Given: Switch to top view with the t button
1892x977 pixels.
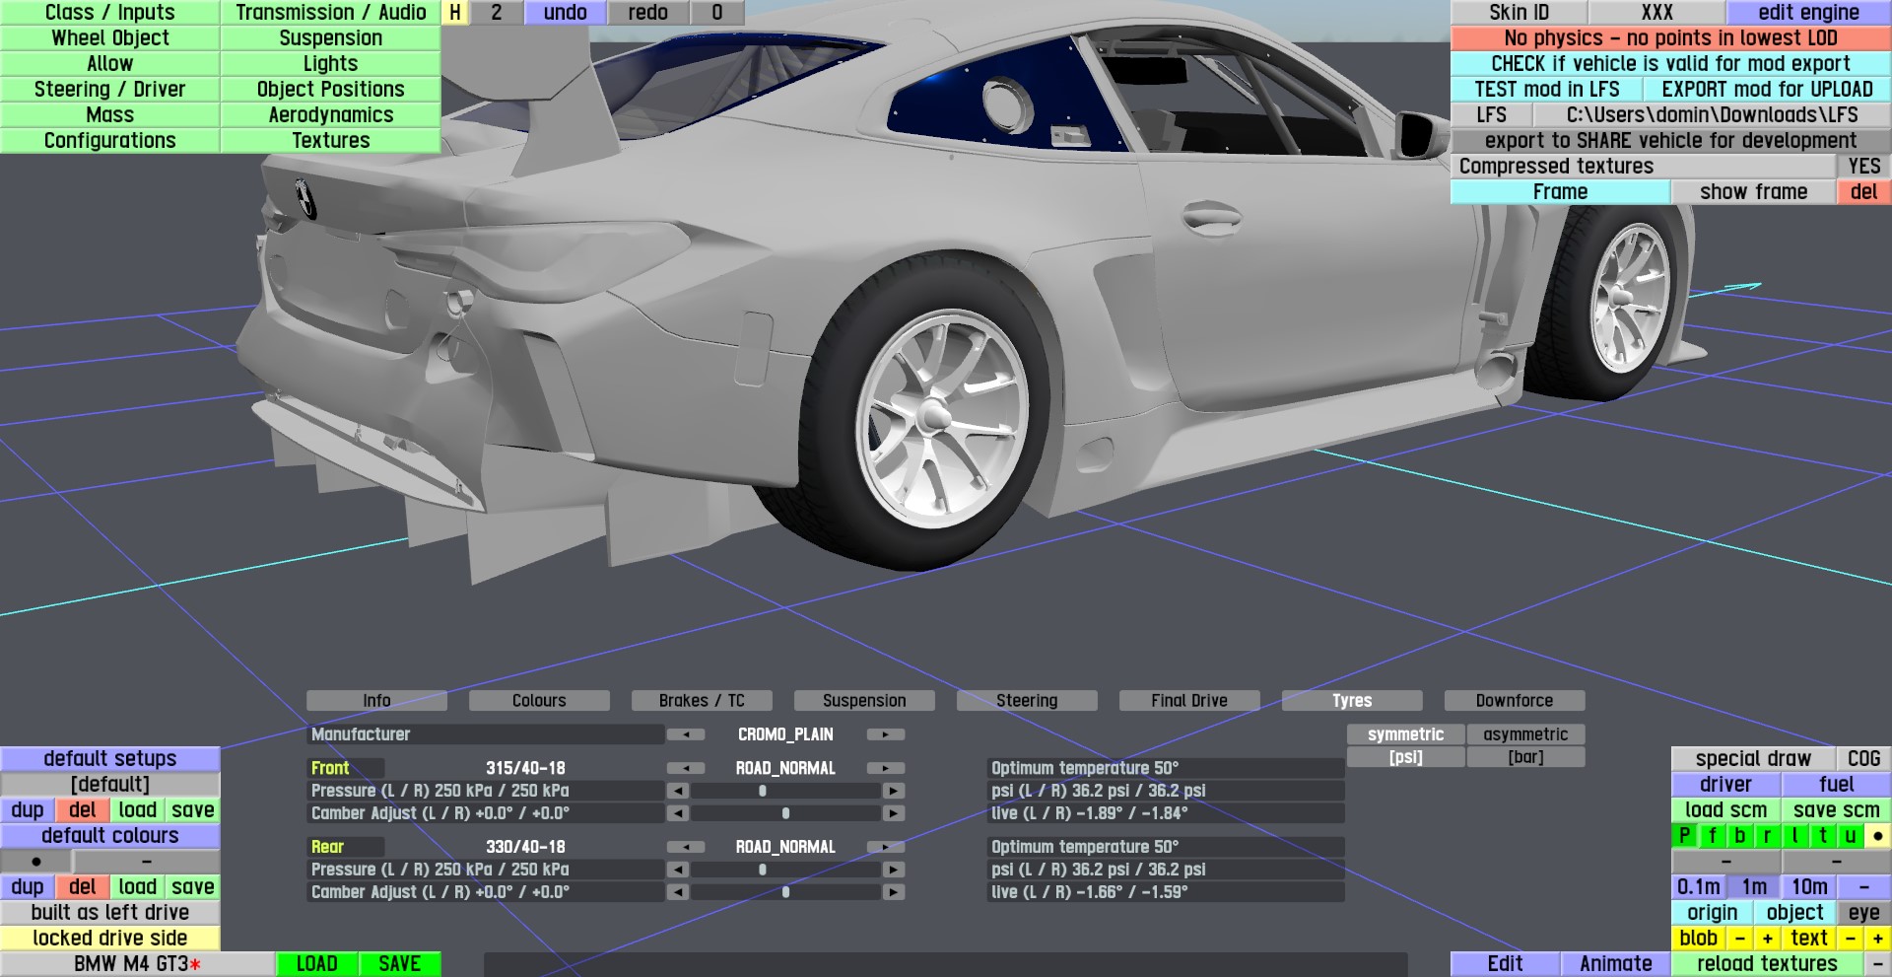Looking at the screenshot, I should pos(1823,836).
